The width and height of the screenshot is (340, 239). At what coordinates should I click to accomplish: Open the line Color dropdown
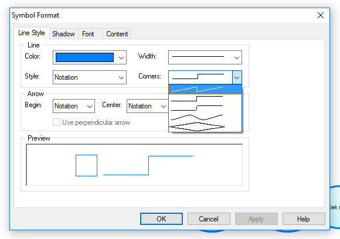[90, 57]
